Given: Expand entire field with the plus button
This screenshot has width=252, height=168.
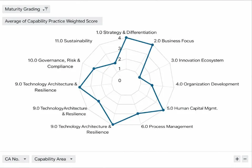Looking at the screenshot, I should click(x=237, y=159).
